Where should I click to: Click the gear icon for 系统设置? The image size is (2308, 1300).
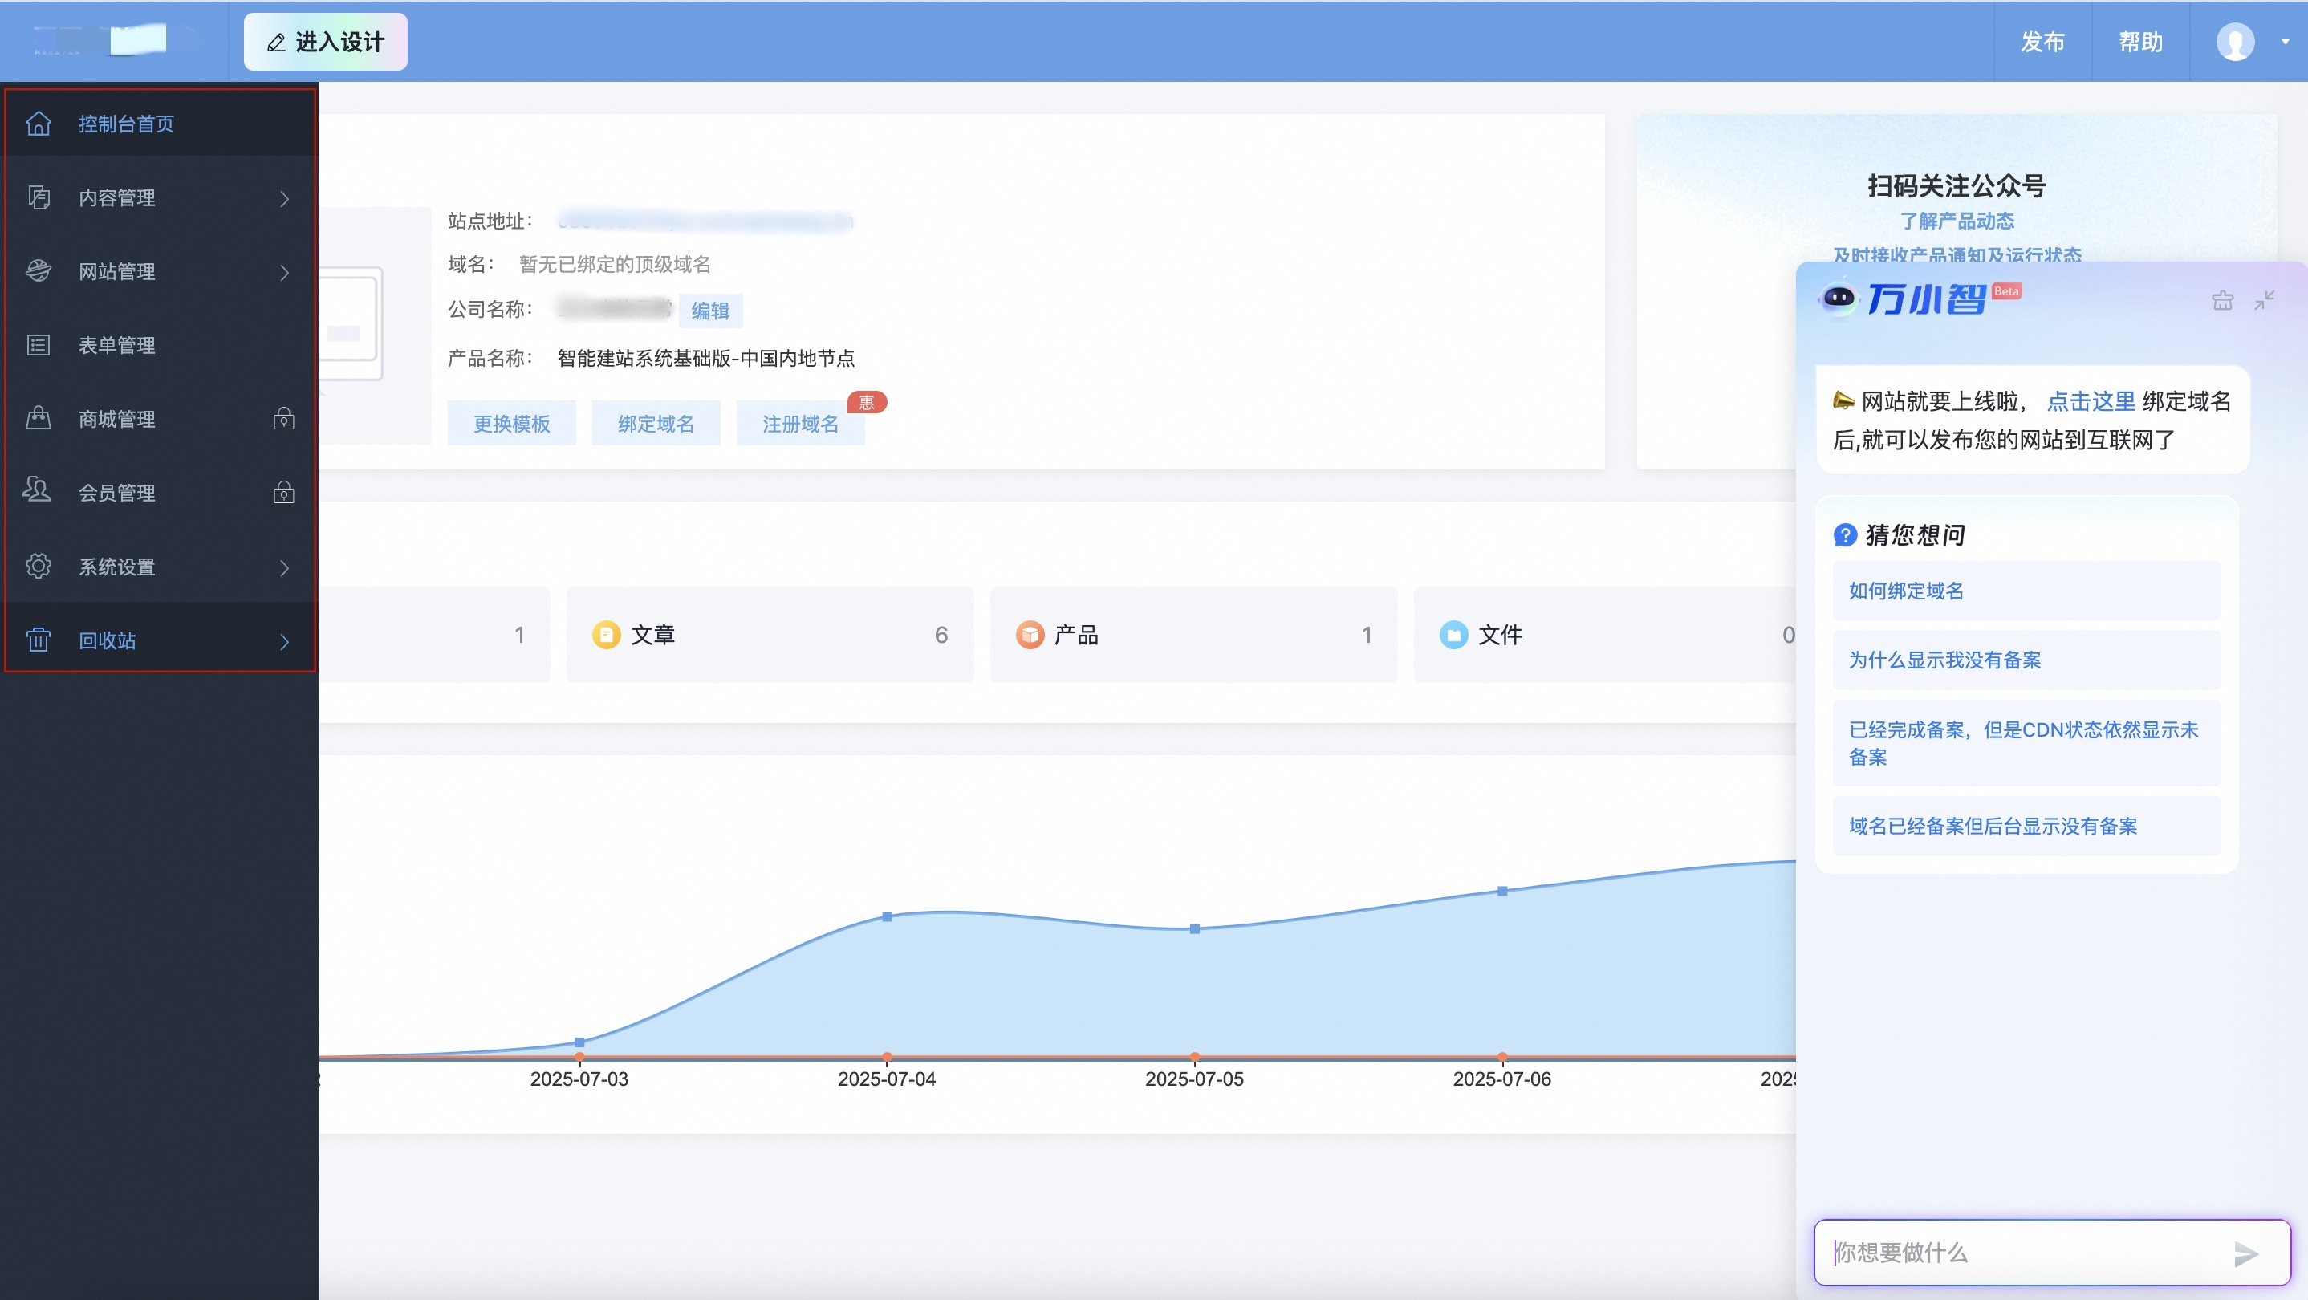tap(39, 567)
